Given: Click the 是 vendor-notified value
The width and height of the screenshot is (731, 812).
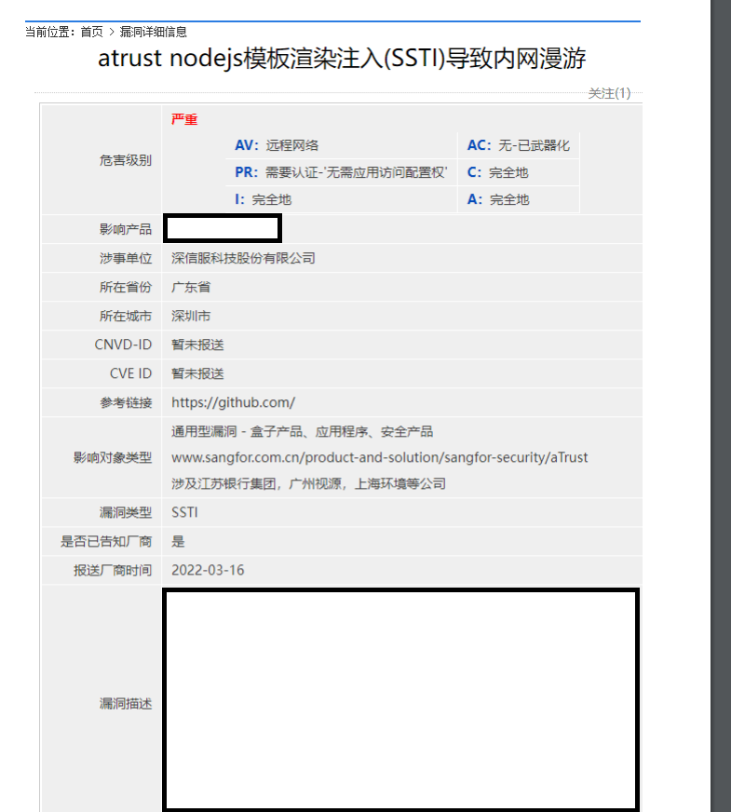Looking at the screenshot, I should pos(178,542).
